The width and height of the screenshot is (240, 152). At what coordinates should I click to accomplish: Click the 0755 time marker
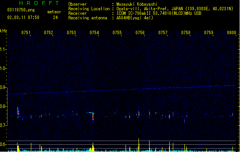pos(117,33)
